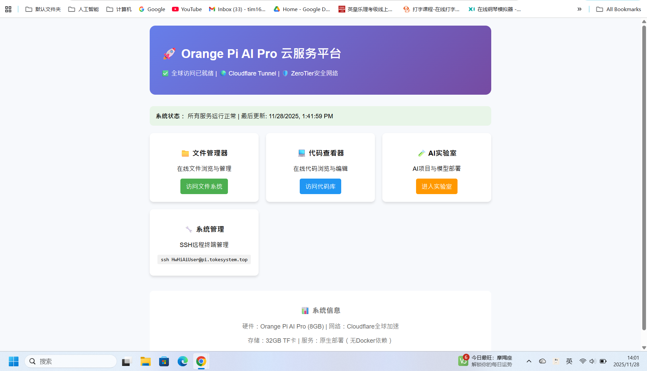Screen dimensions: 647x371
Task: Click the 进入实验室 orange button
Action: (x=437, y=186)
